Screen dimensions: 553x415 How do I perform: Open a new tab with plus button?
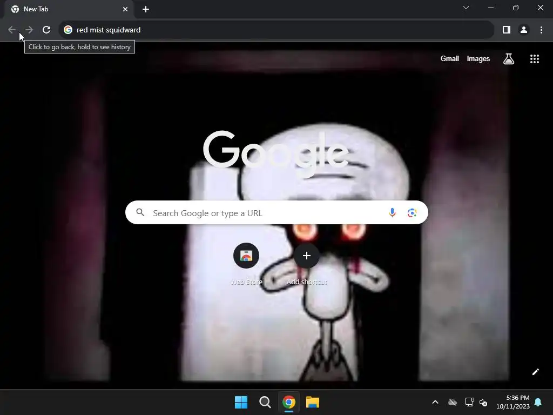pyautogui.click(x=146, y=9)
